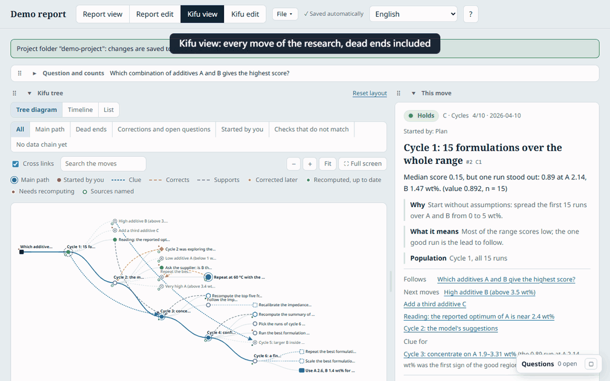Viewport: 610px width, 381px height.
Task: Select the 'Ask the supplier: is B th...' node
Action: 161,267
